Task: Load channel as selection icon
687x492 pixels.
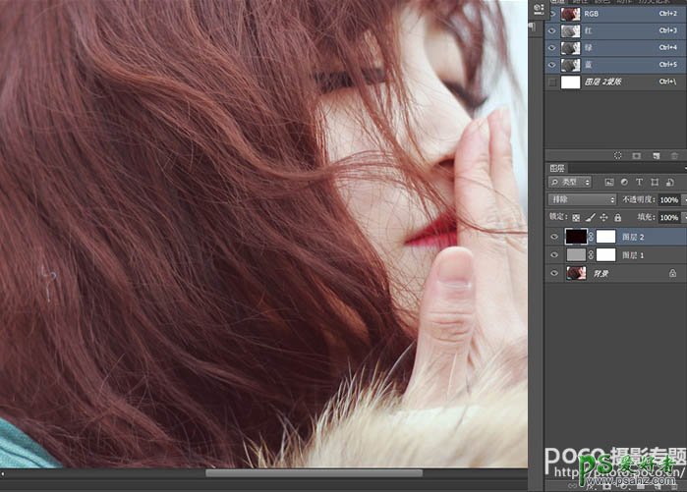Action: point(617,155)
